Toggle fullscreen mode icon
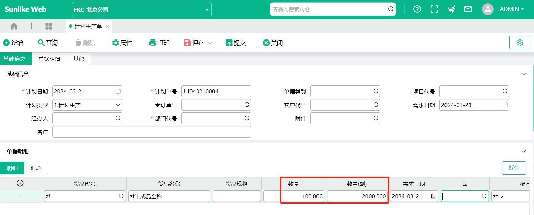This screenshot has height=215, width=534. [x=434, y=9]
